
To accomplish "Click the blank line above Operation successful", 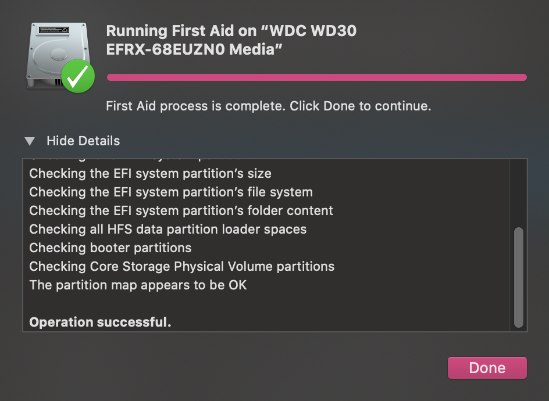I will [x=174, y=304].
